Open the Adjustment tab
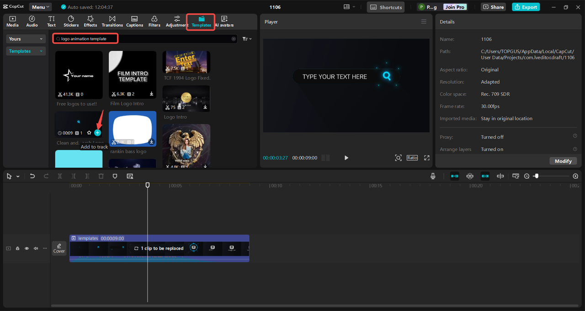The width and height of the screenshot is (585, 311). coord(177,21)
